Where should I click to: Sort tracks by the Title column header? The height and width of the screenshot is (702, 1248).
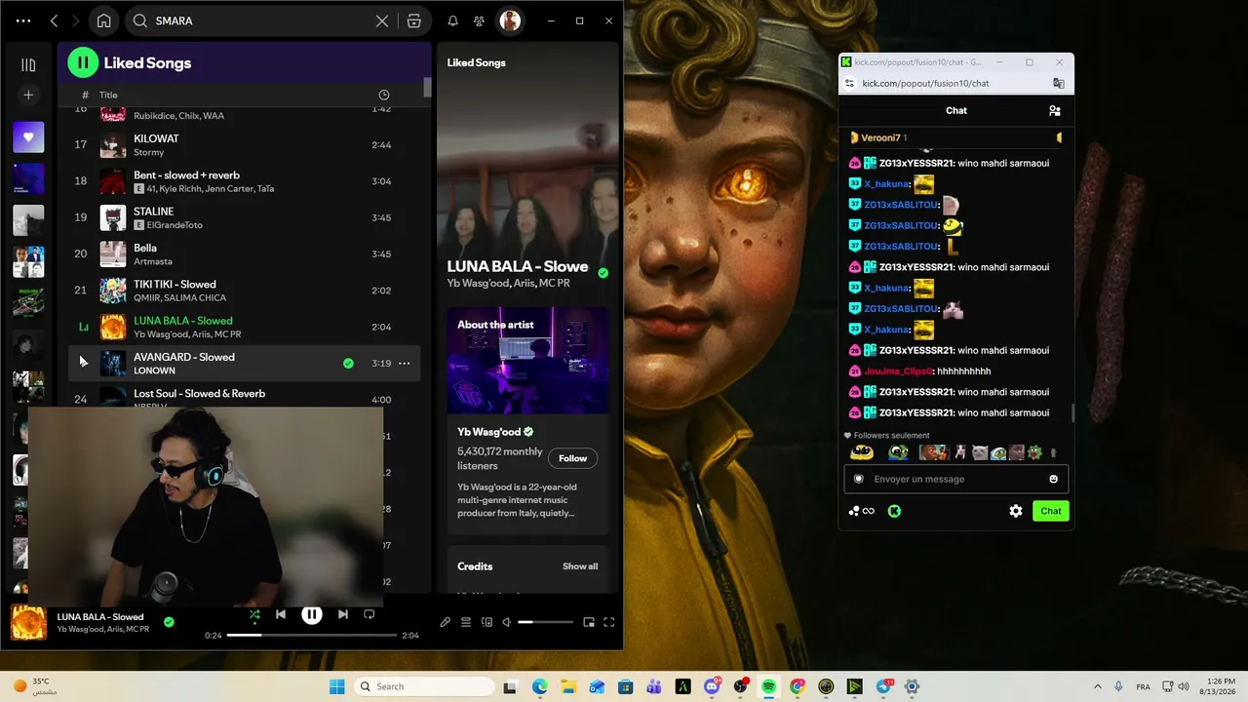pos(108,95)
